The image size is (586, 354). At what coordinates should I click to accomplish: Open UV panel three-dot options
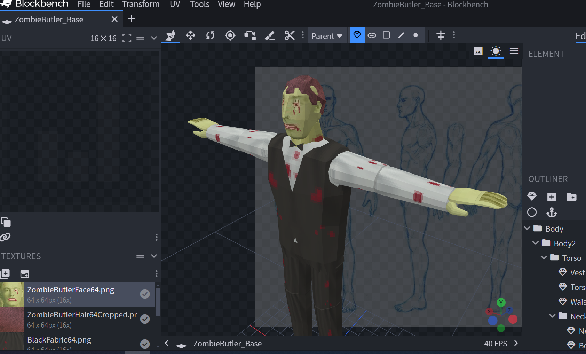(156, 237)
